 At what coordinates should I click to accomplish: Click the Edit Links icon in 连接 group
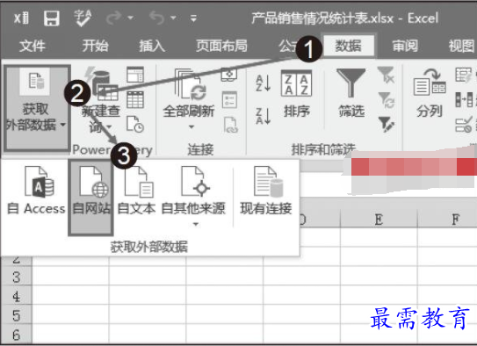[x=230, y=125]
